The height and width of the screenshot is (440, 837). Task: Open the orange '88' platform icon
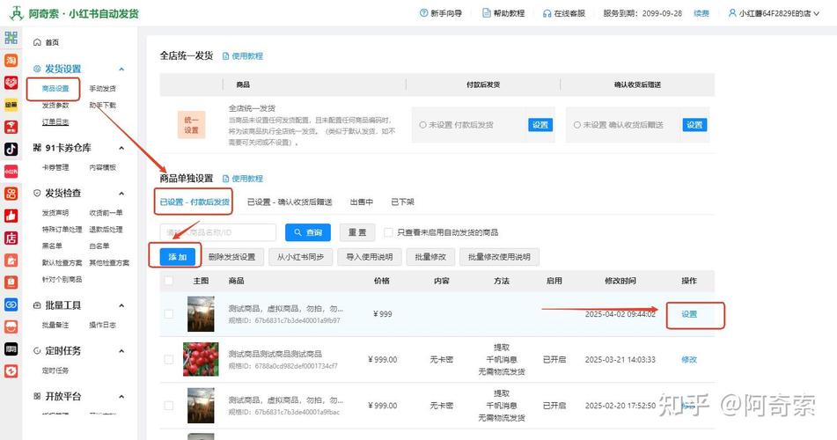[11, 194]
